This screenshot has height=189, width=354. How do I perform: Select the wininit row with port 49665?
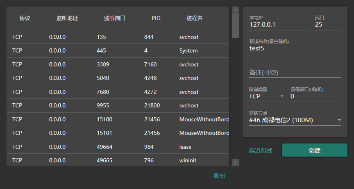[x=118, y=160]
